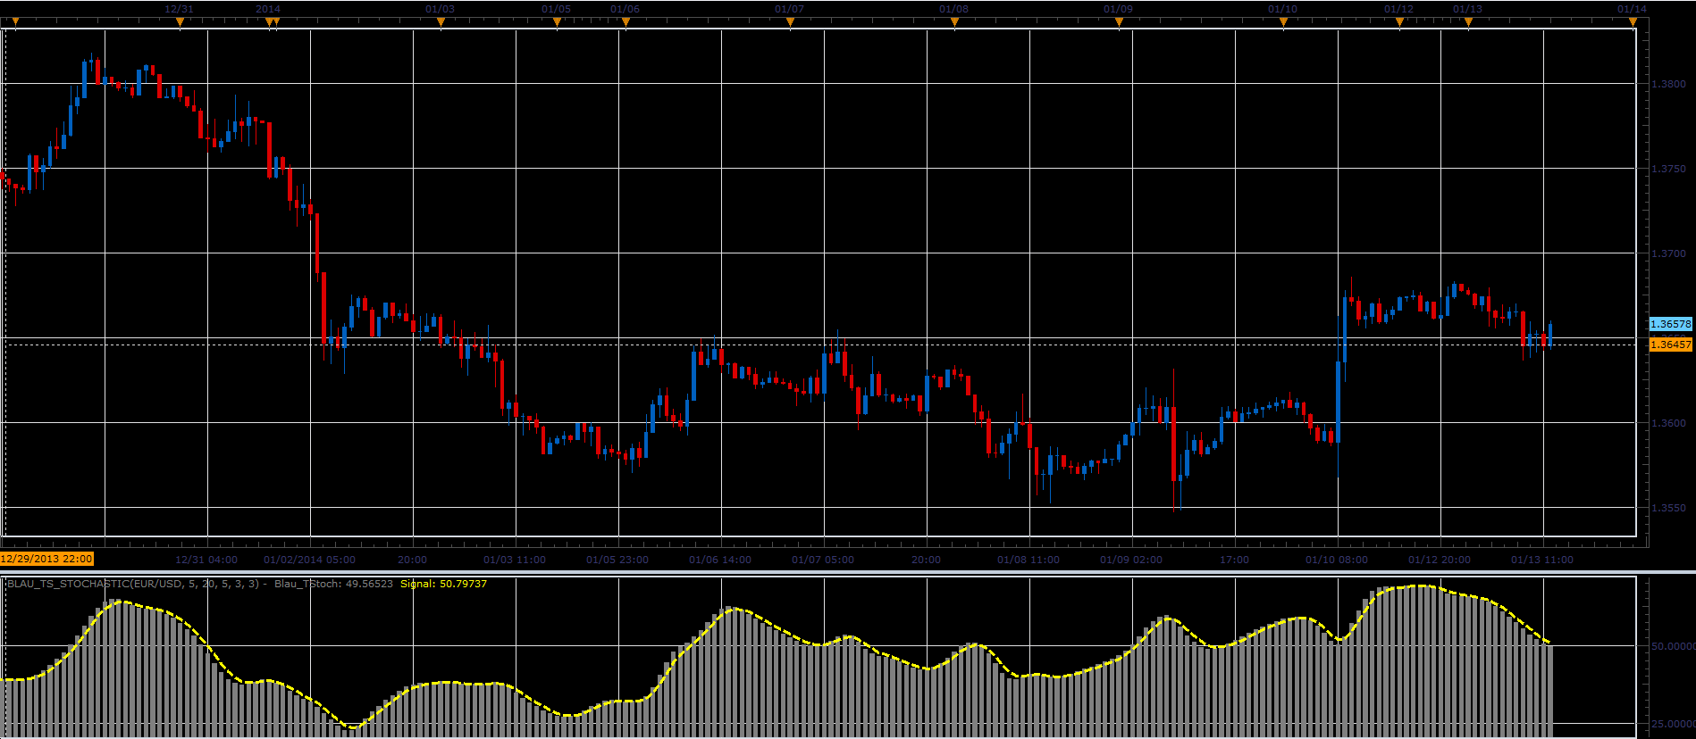Click the 1.3600 price axis label

[x=1668, y=423]
